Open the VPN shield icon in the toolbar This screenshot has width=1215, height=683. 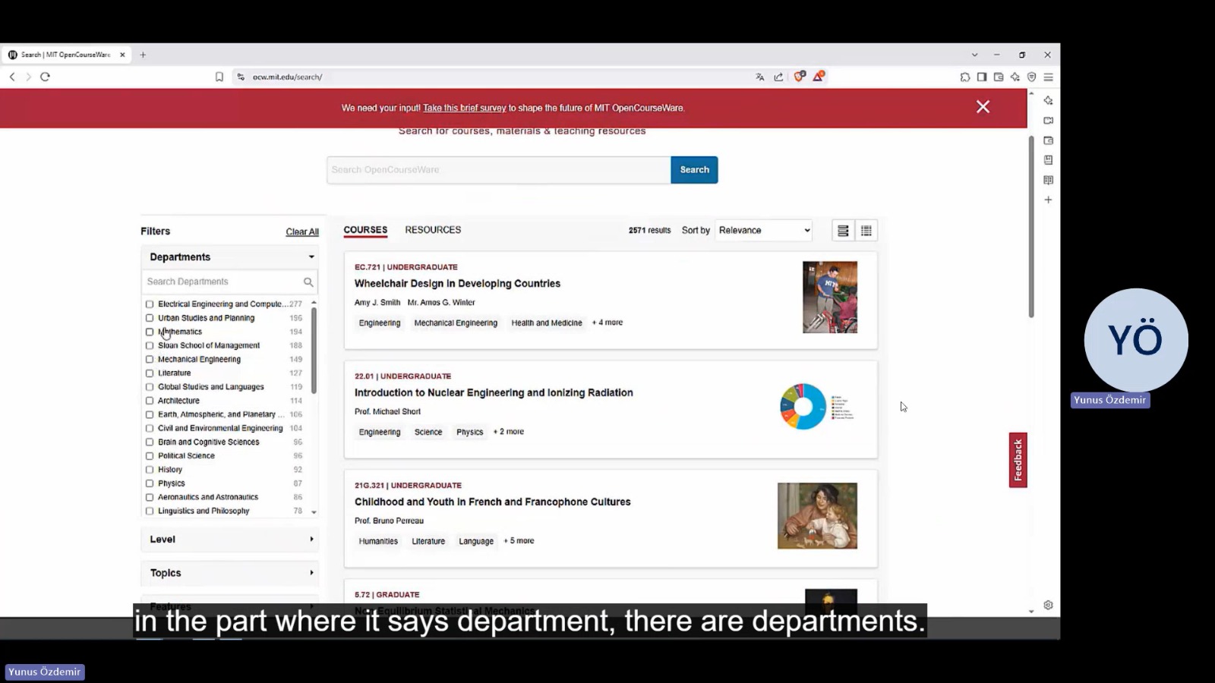pos(1032,77)
